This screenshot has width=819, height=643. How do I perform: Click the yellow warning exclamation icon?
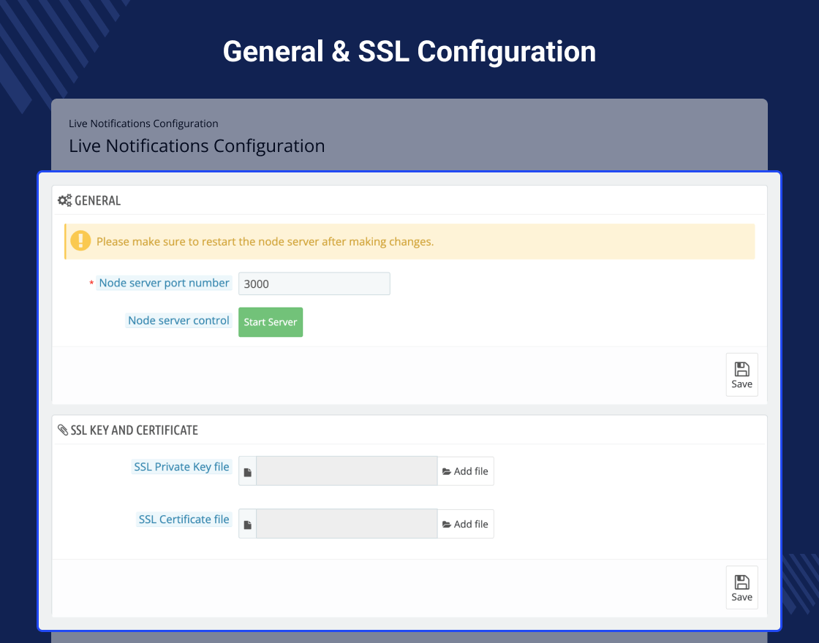click(x=80, y=241)
